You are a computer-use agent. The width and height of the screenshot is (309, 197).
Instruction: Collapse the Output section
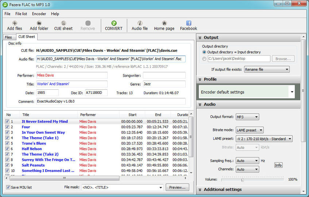click(200, 38)
